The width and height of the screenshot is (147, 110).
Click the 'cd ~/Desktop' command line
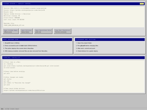point(8,64)
